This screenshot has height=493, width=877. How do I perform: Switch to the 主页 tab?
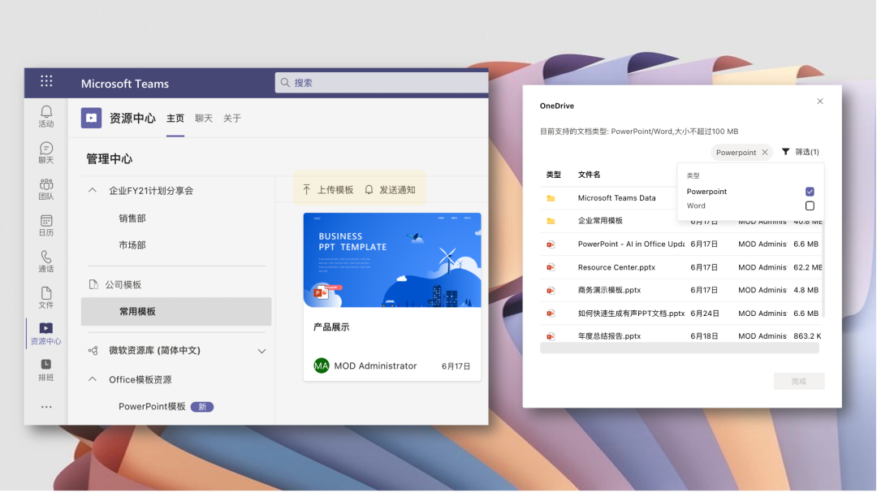[x=175, y=118]
